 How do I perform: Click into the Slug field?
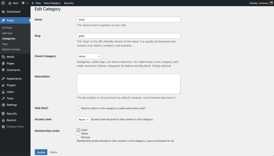tap(129, 36)
